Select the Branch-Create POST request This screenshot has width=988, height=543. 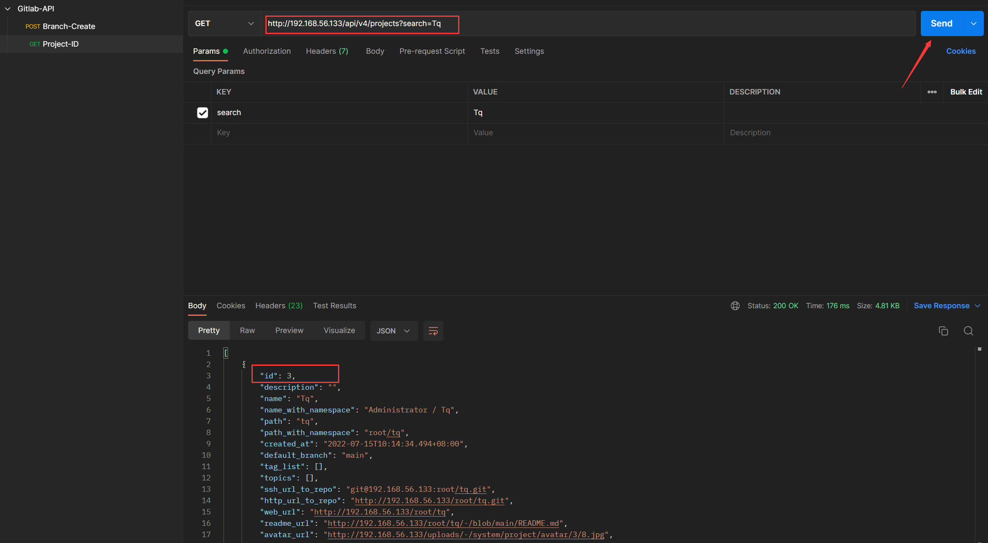[68, 26]
